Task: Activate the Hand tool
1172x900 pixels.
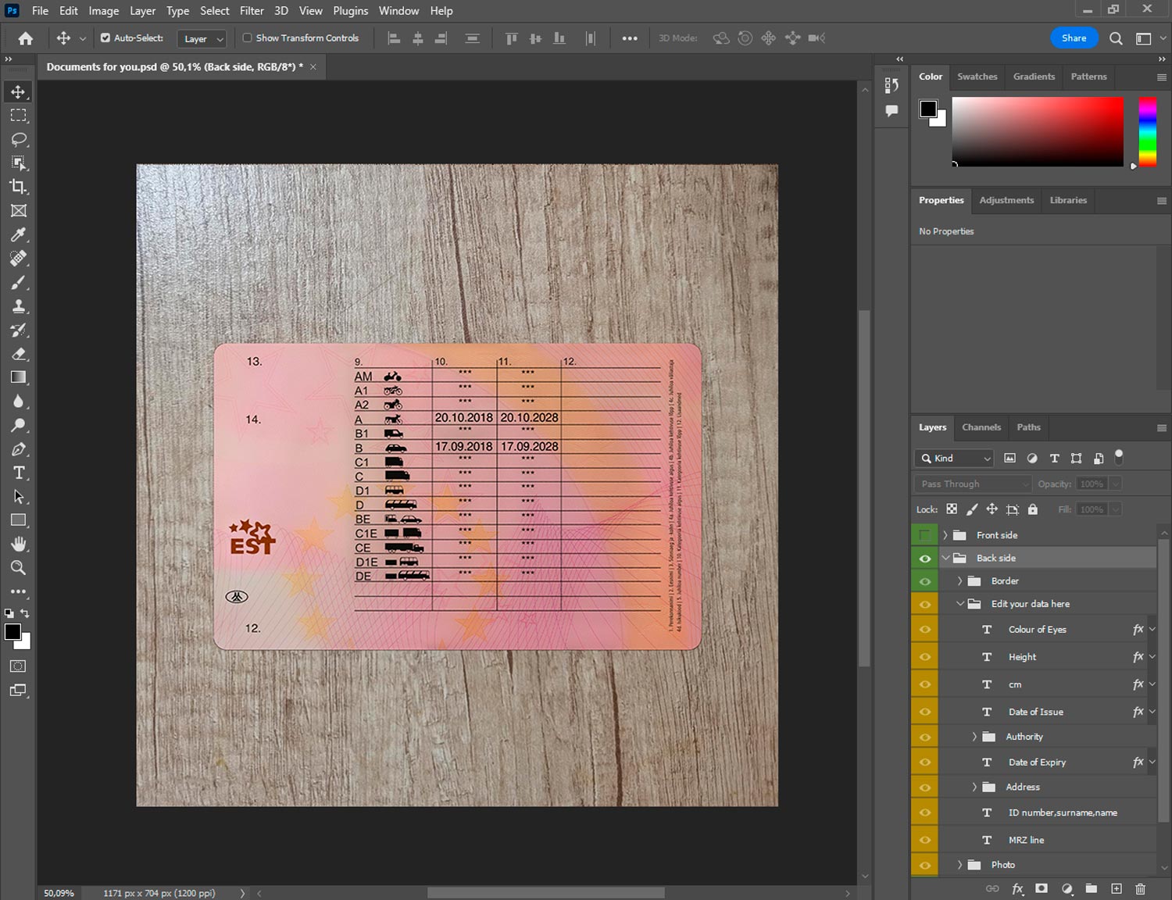Action: [x=18, y=544]
